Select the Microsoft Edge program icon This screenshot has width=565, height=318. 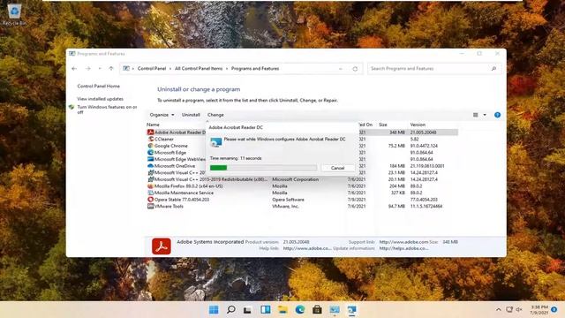150,153
